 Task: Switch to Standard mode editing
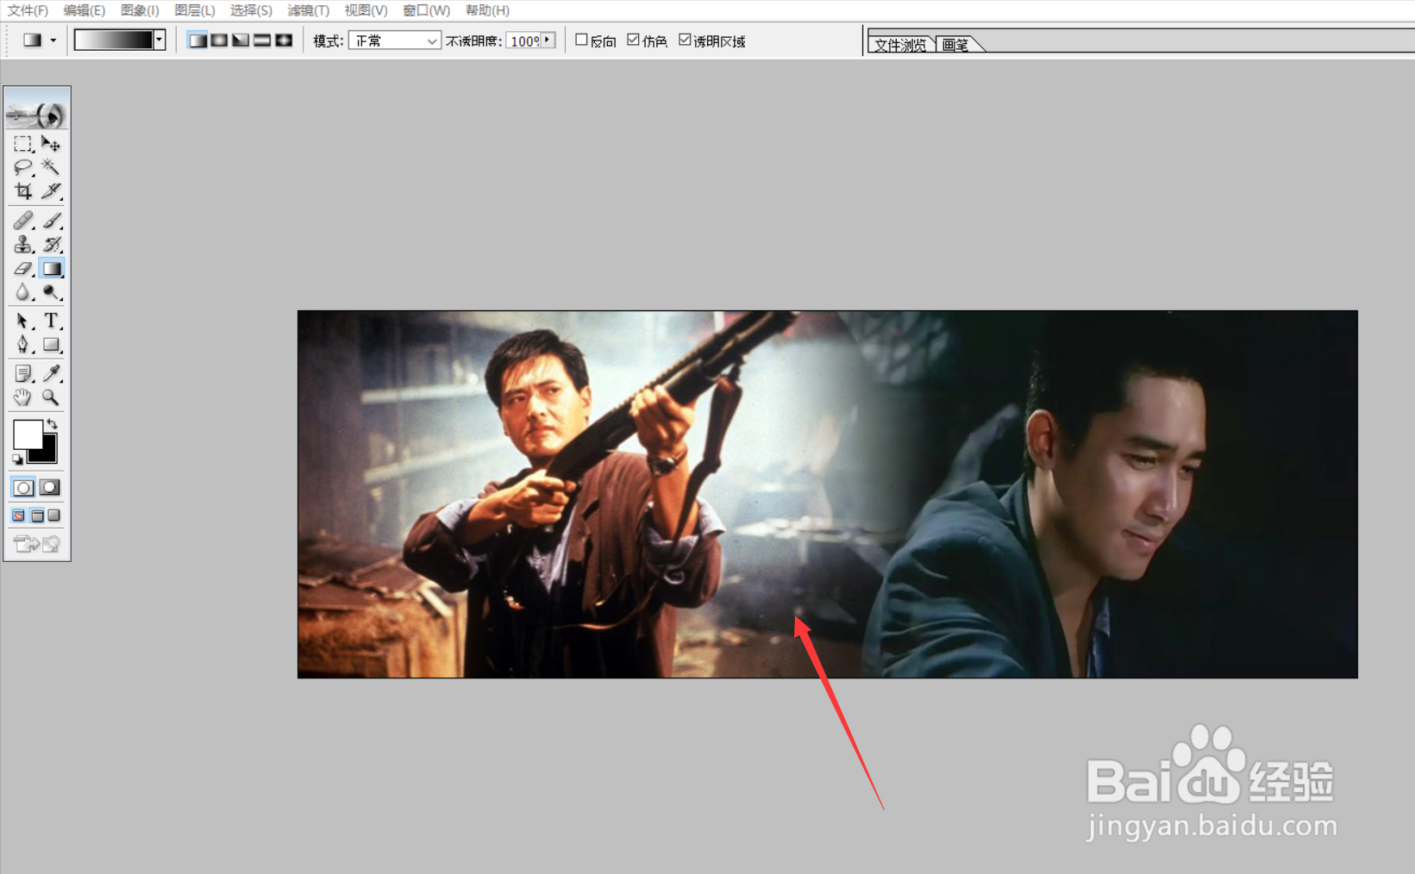point(23,488)
